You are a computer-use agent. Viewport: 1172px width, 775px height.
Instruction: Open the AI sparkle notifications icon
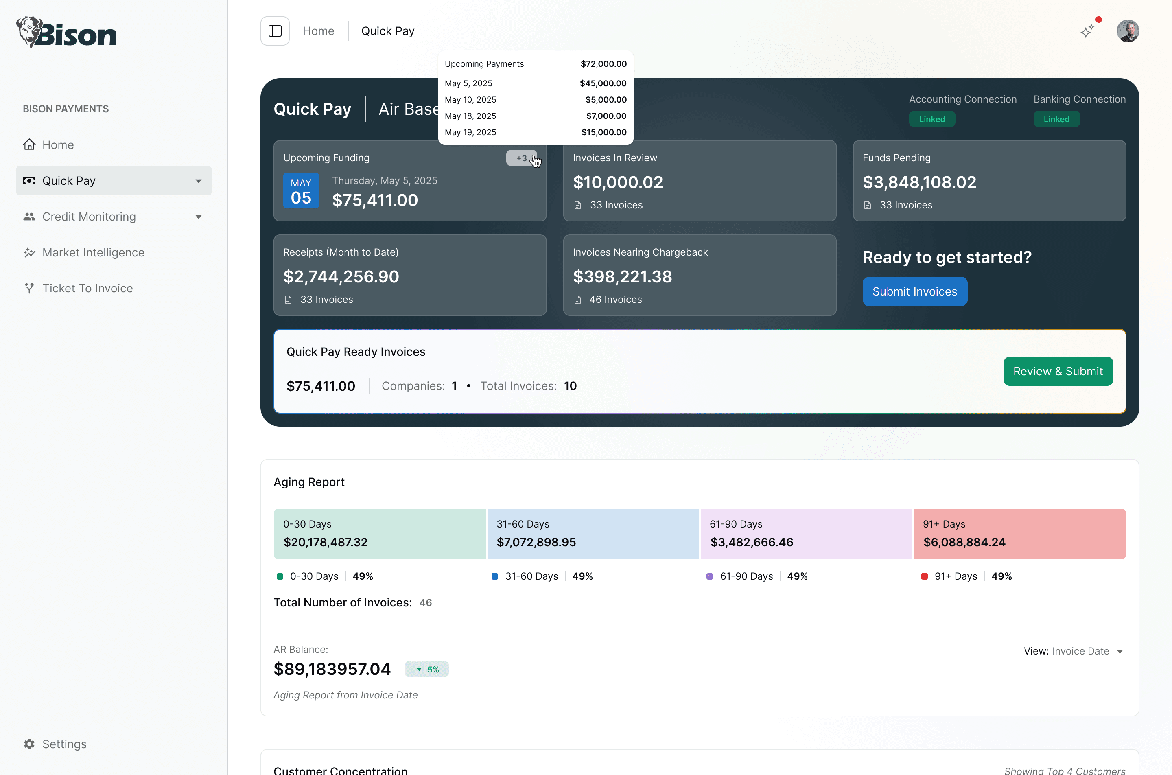[1087, 31]
